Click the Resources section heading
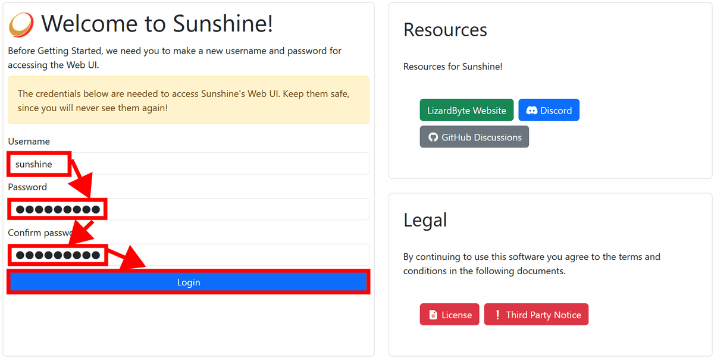Screen dimensions: 714x358 click(445, 30)
